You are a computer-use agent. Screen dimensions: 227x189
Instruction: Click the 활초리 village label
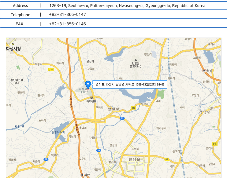21,93
